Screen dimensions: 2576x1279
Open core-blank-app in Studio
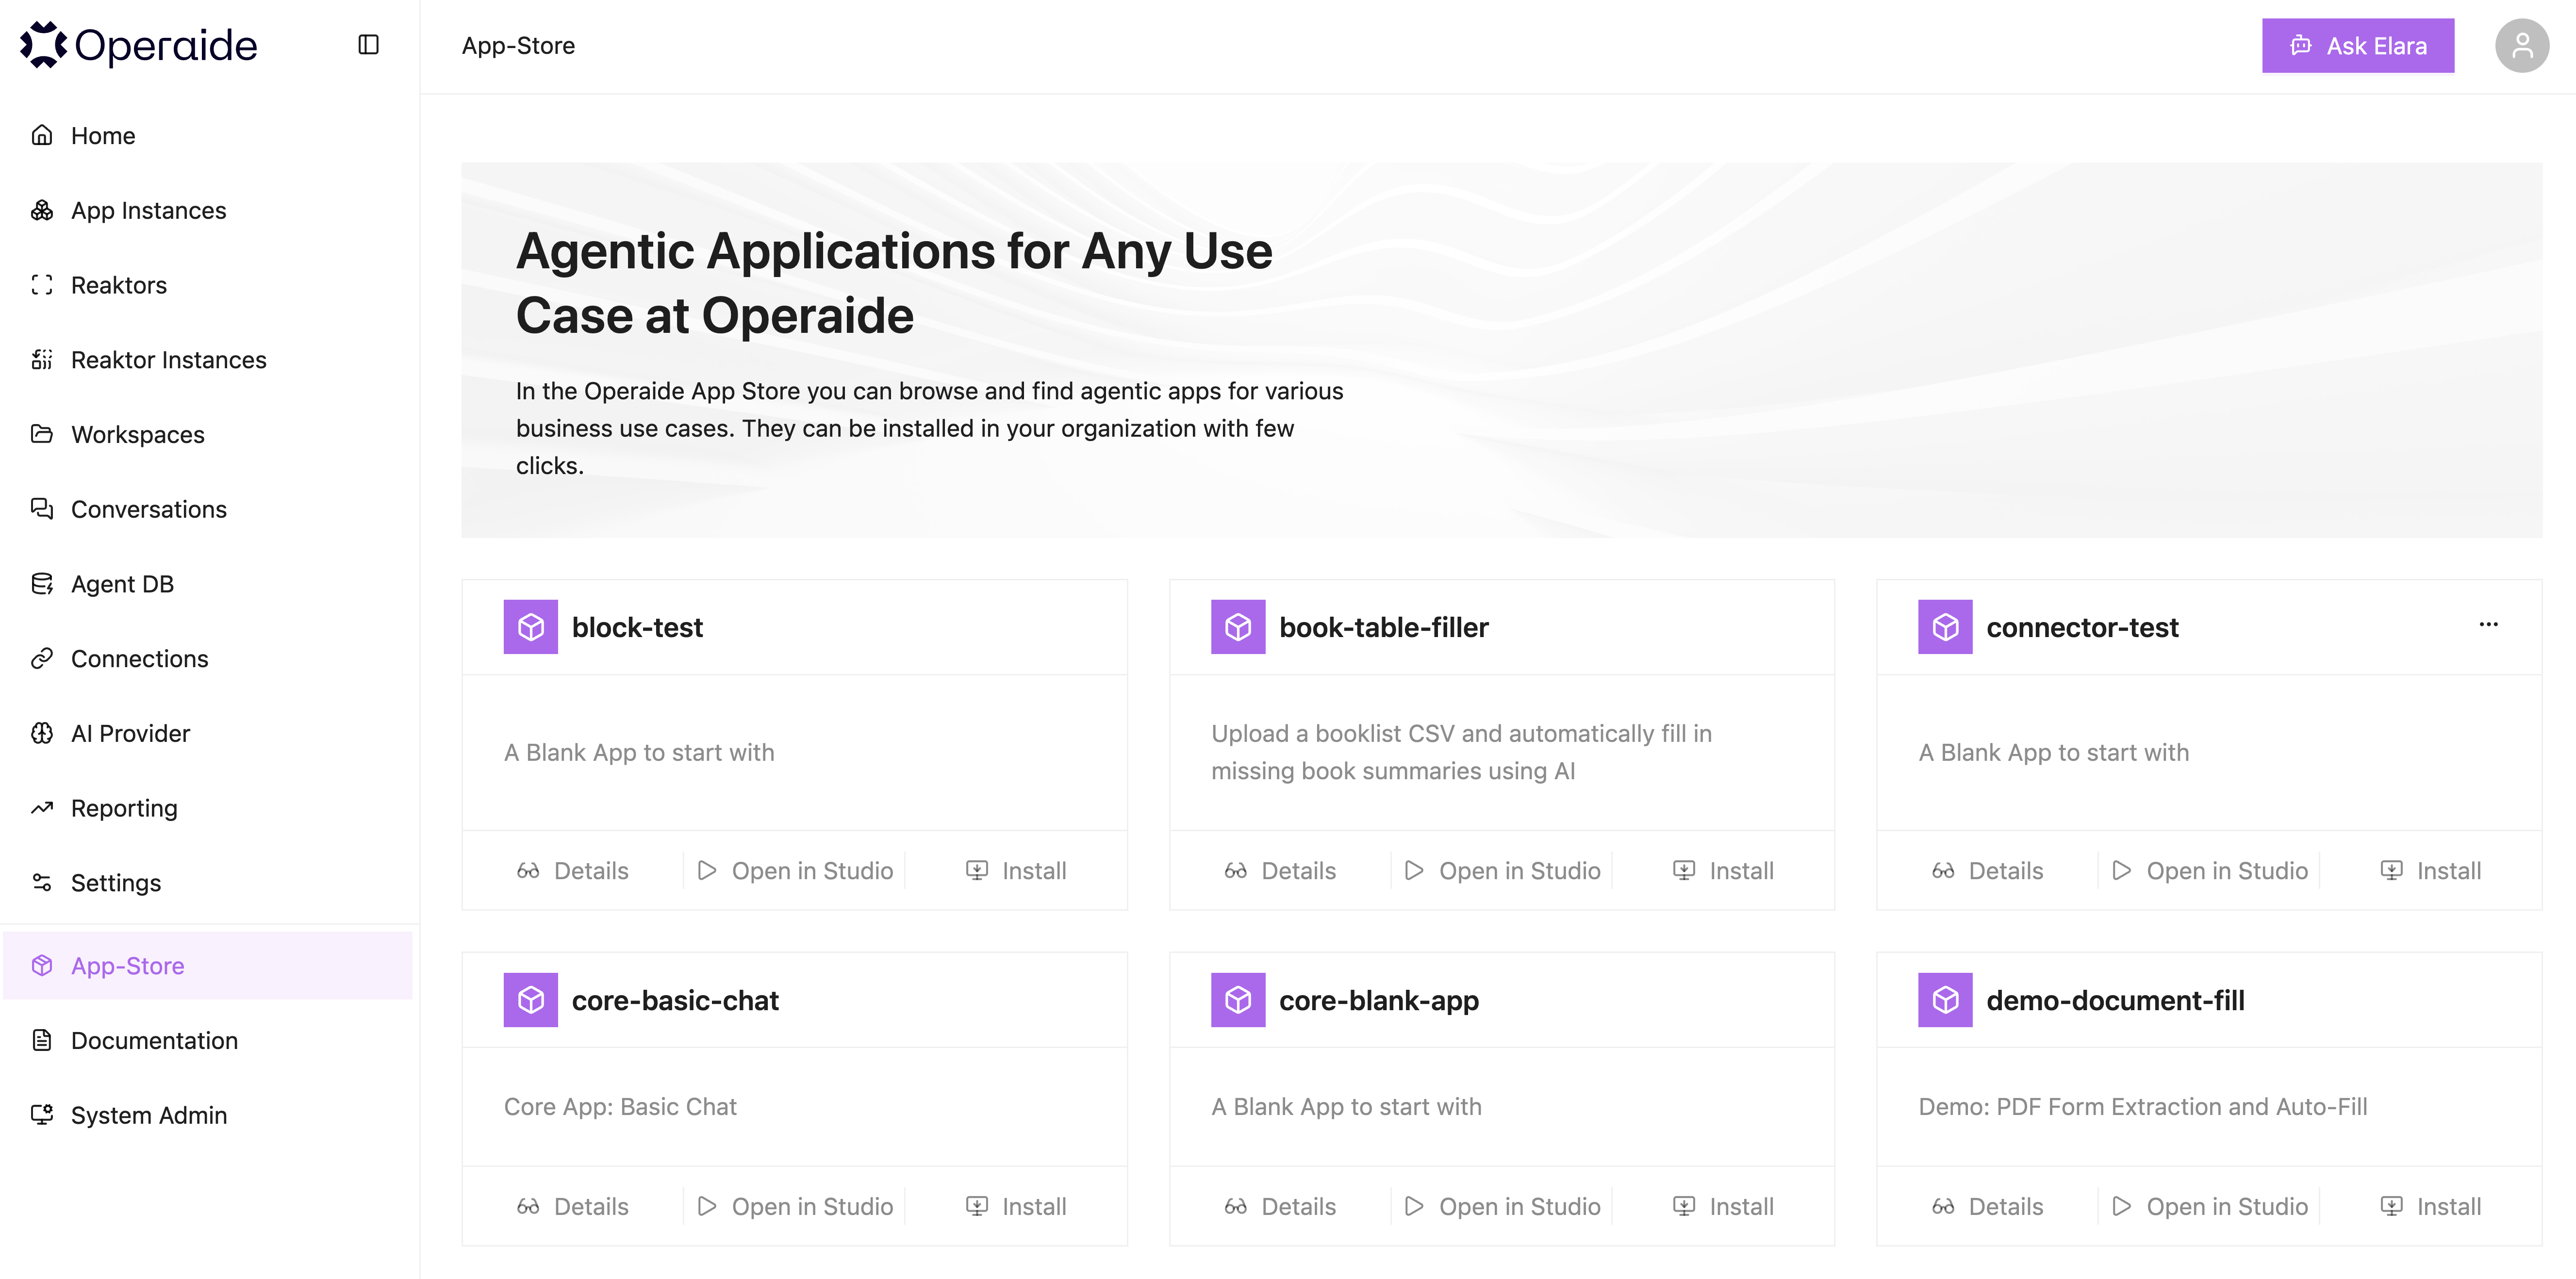click(x=1502, y=1207)
